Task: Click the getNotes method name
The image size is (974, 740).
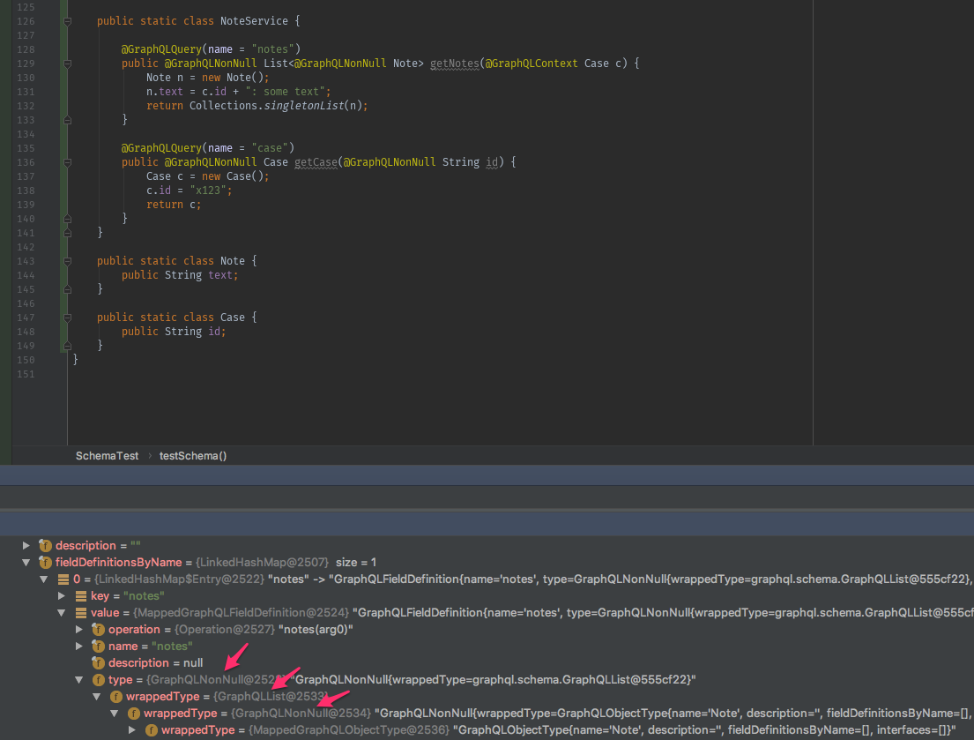Action: (455, 64)
